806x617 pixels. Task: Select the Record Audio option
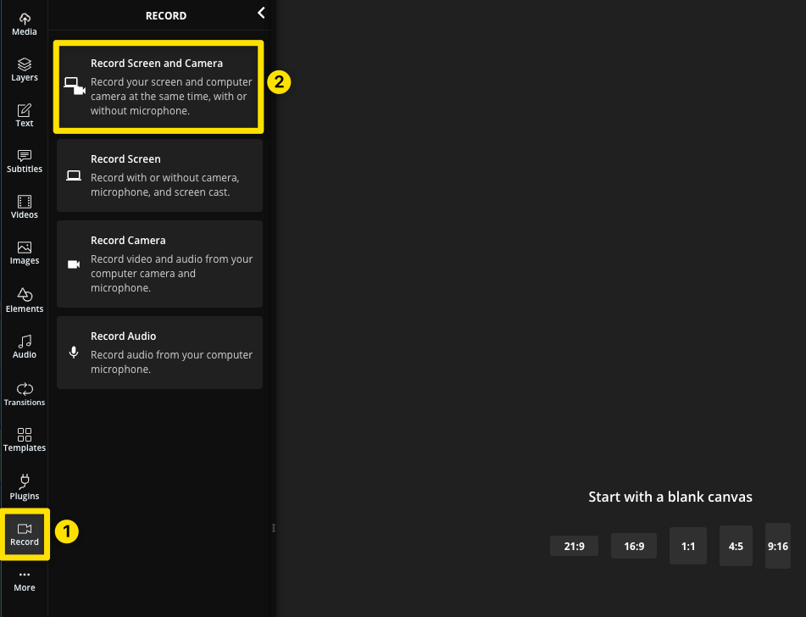click(x=159, y=353)
